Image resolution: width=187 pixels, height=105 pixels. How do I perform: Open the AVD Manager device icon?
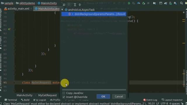coord(170,3)
